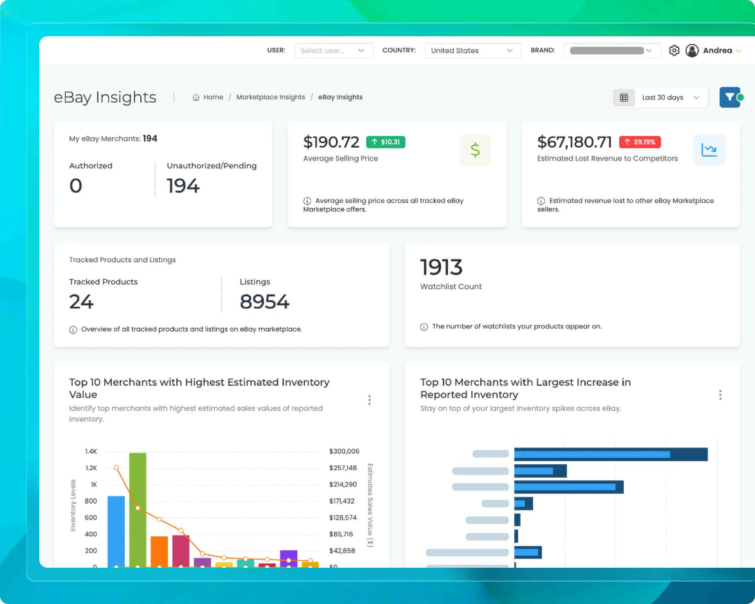
Task: Open kebab menu on Largest Increase in Inventory chart
Action: point(720,394)
